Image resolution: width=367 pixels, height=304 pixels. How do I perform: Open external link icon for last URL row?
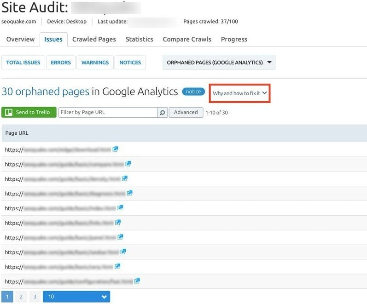tap(137, 281)
